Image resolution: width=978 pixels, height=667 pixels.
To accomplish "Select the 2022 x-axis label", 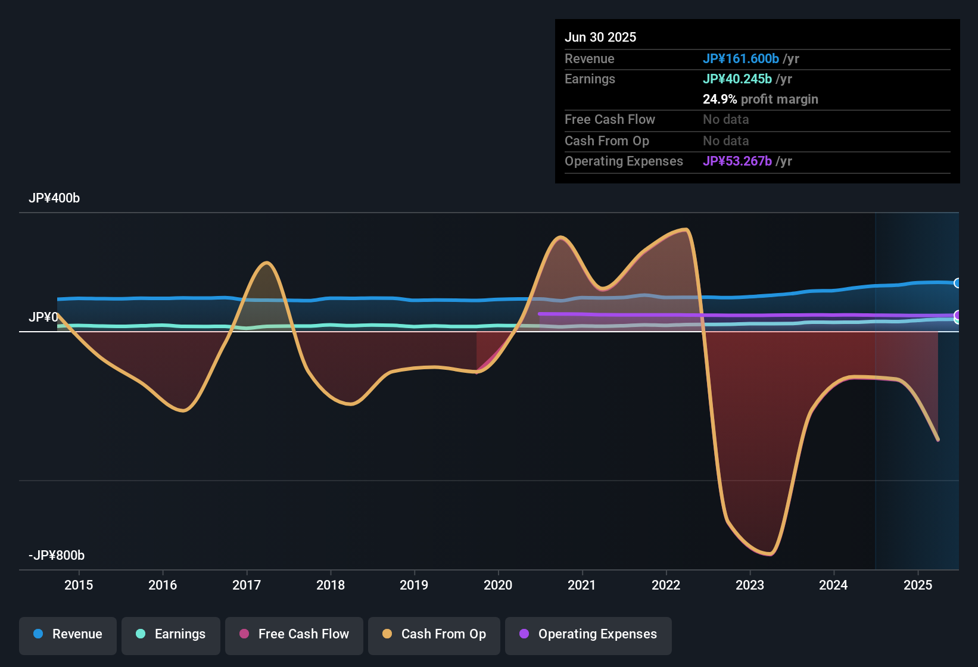I will point(666,585).
